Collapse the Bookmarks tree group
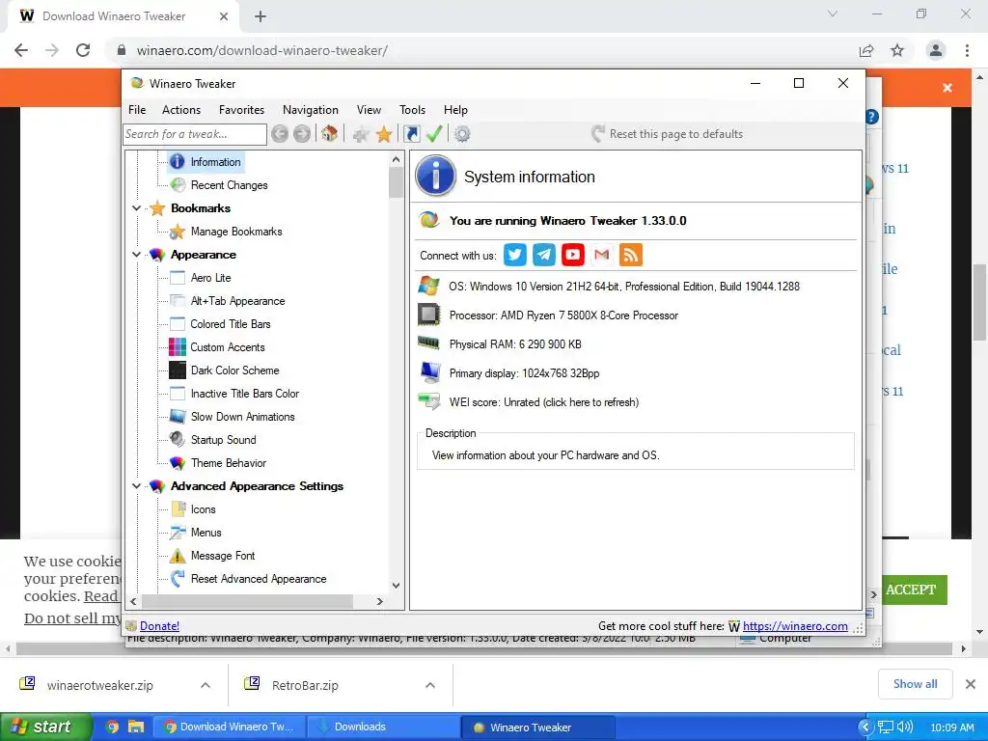This screenshot has width=988, height=741. [136, 208]
